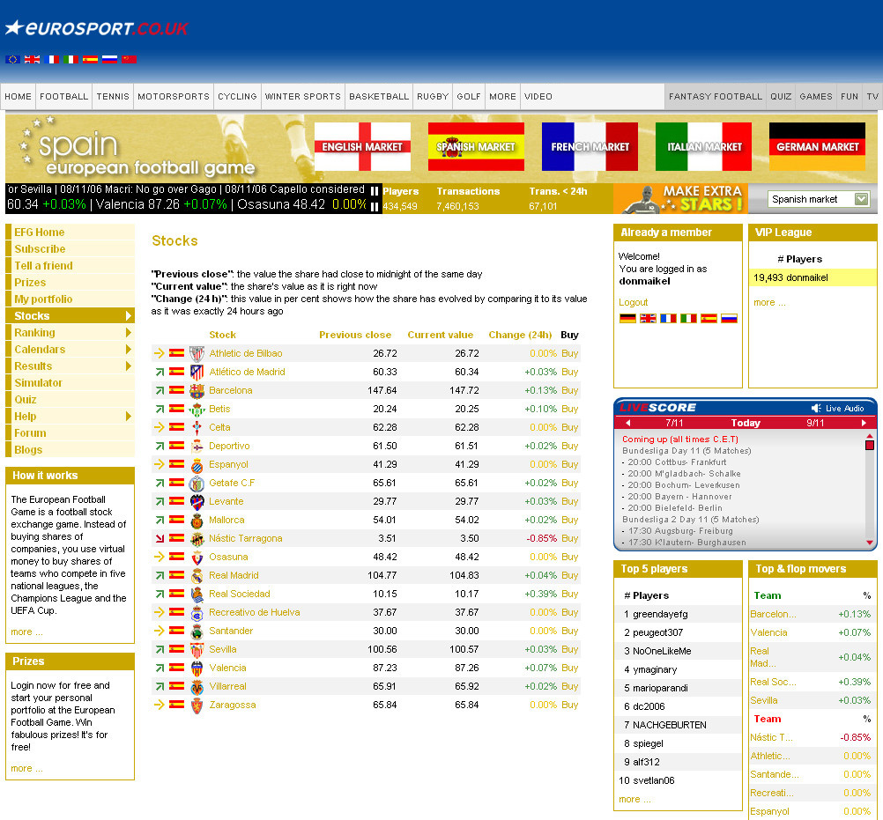
Task: Click Tell a friend link
Action: coord(43,266)
